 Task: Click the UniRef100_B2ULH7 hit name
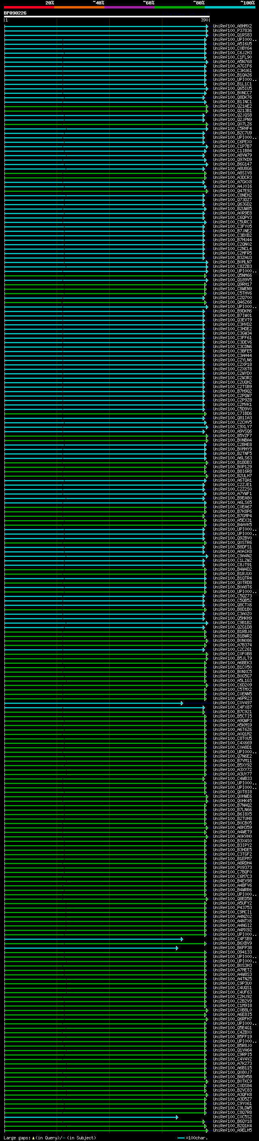232,476
